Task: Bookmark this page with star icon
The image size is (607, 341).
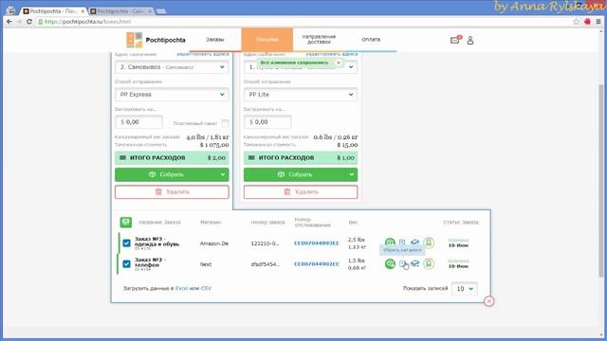Action: (576, 22)
